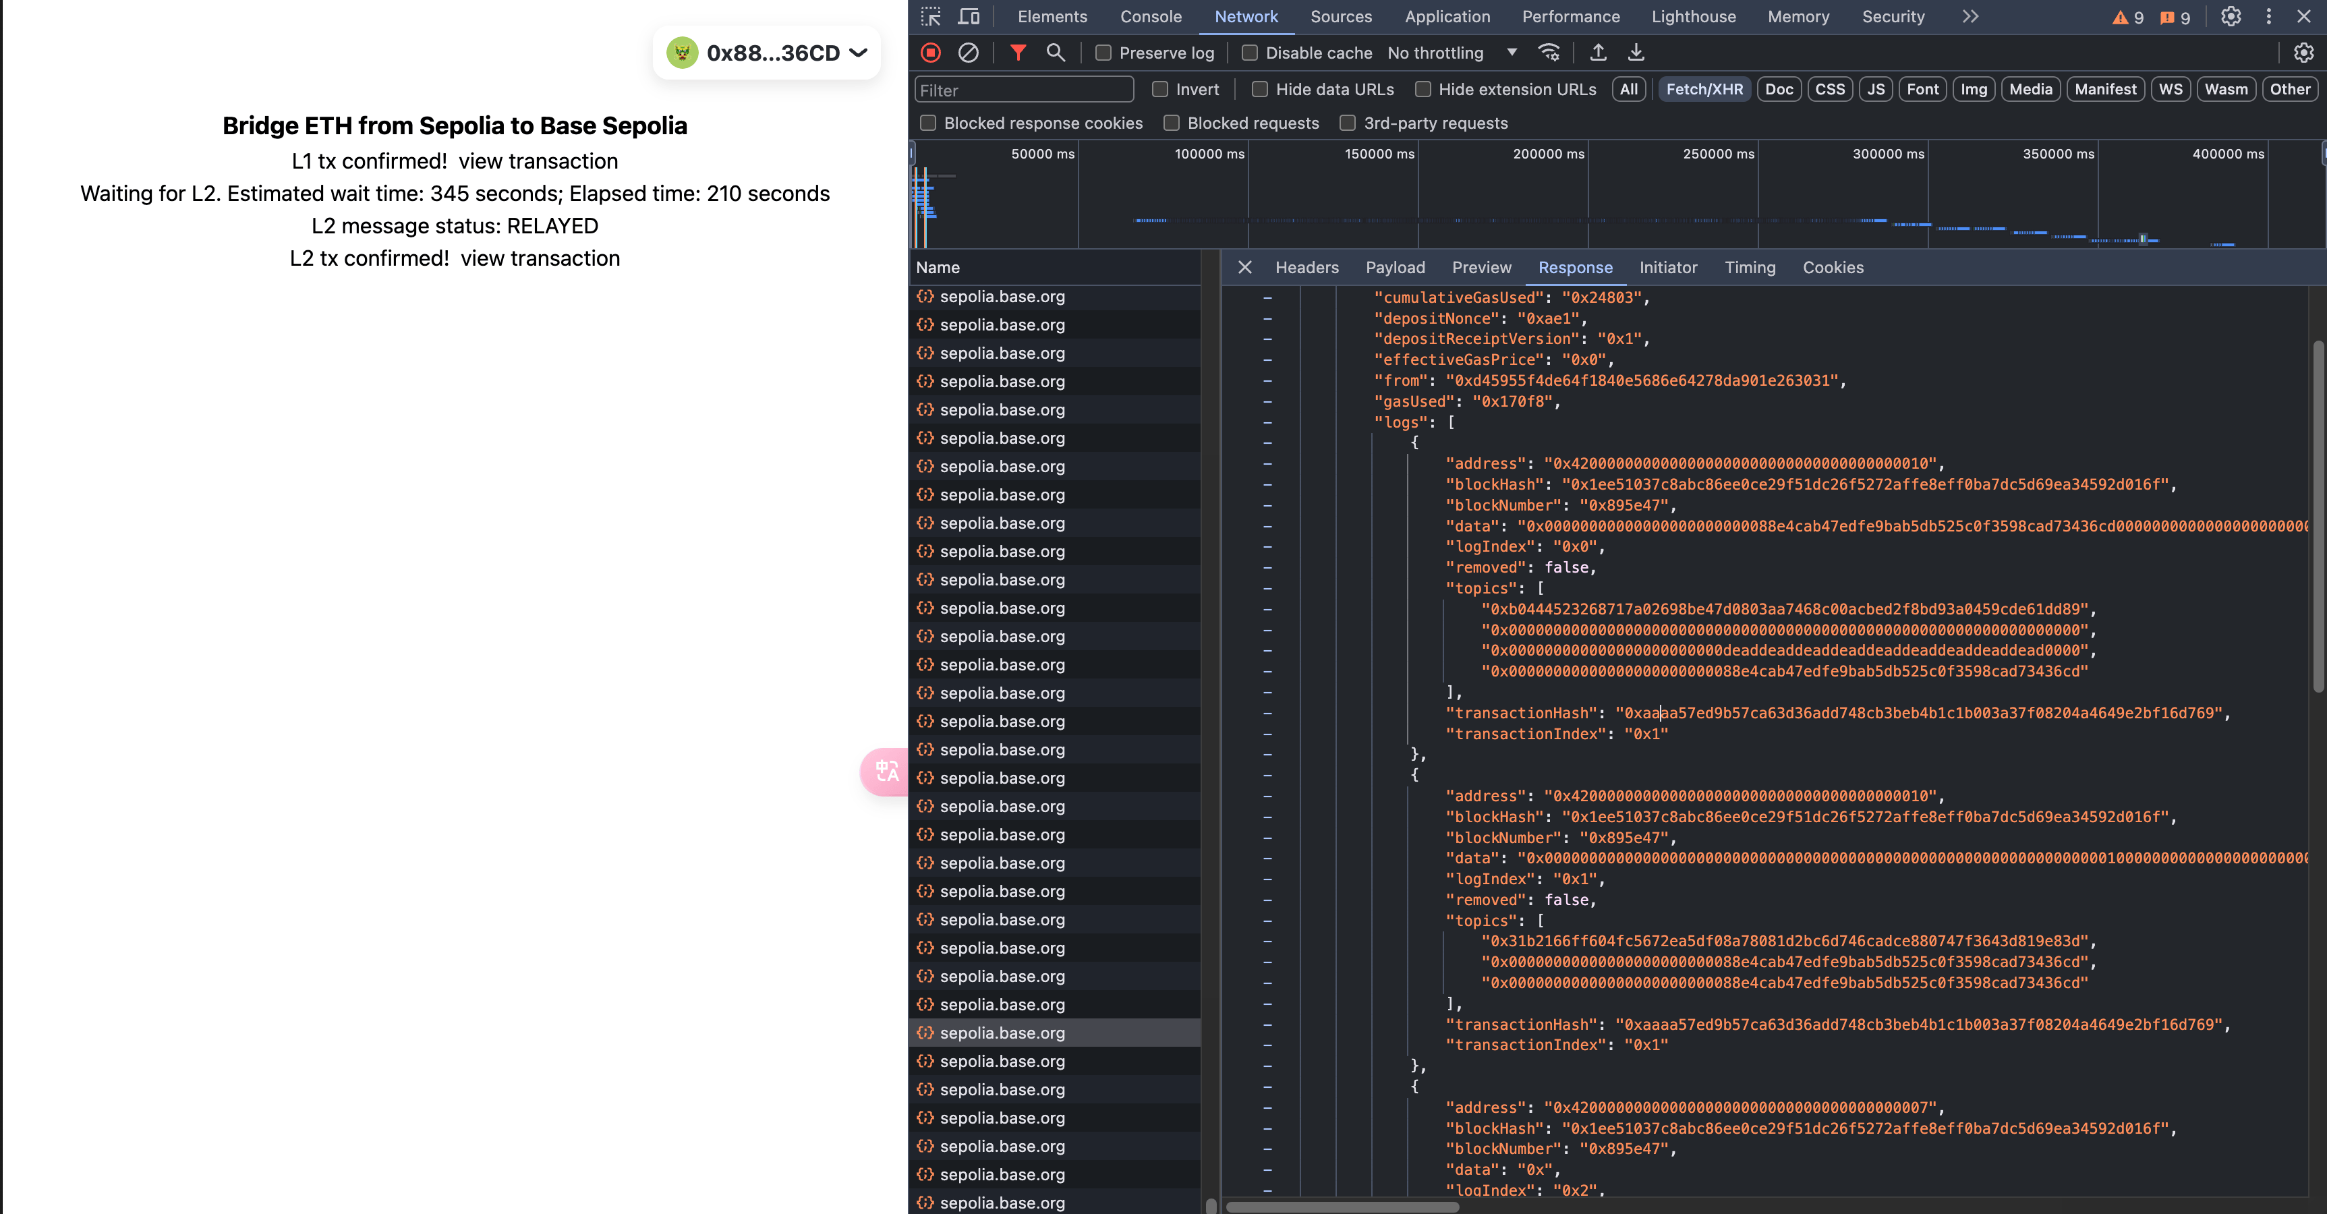Filter requests by Img type
Screen dimensions: 2327x1214
point(1974,90)
